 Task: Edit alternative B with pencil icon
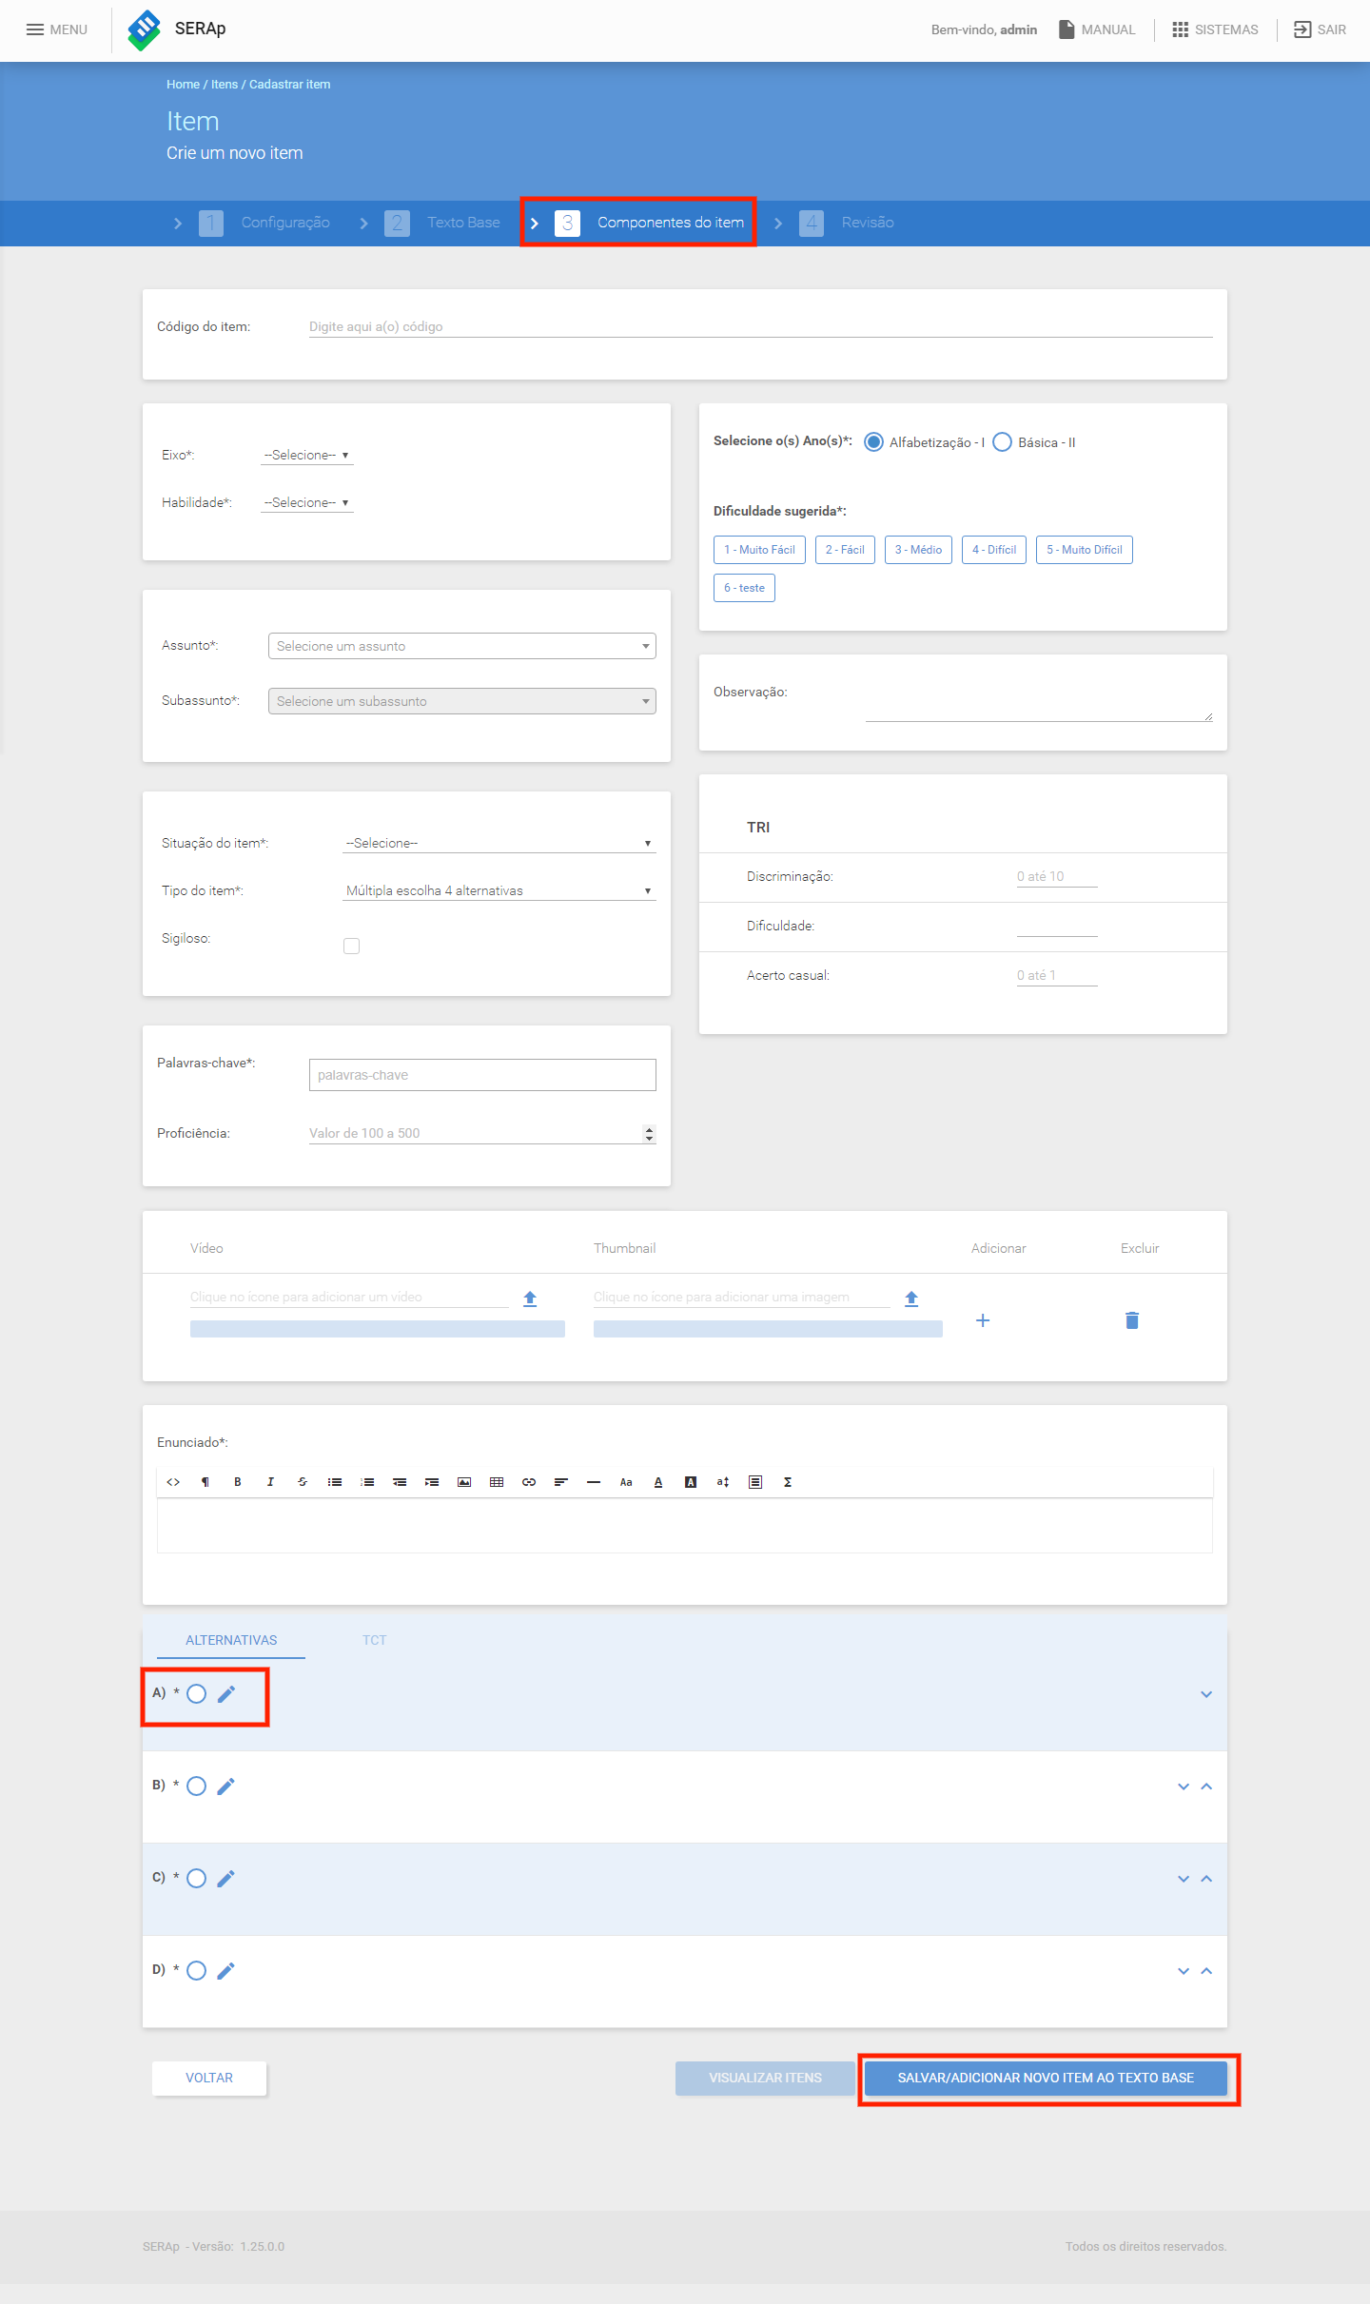click(225, 1787)
